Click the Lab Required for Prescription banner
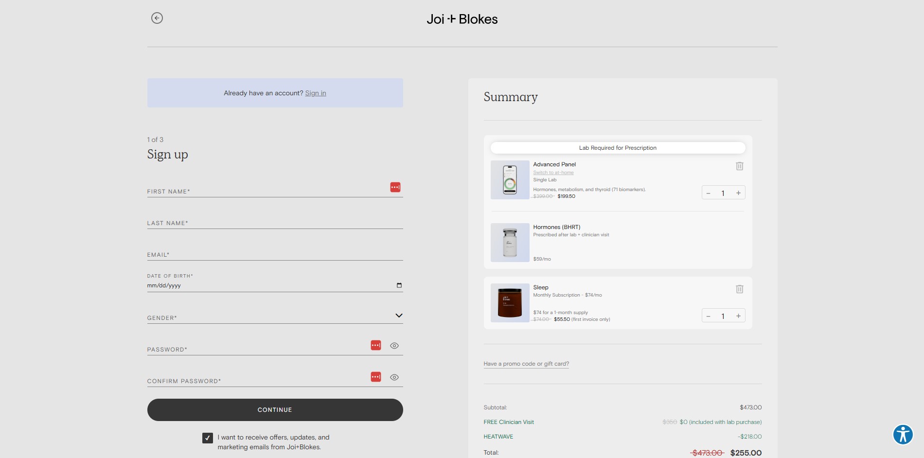 click(x=618, y=148)
